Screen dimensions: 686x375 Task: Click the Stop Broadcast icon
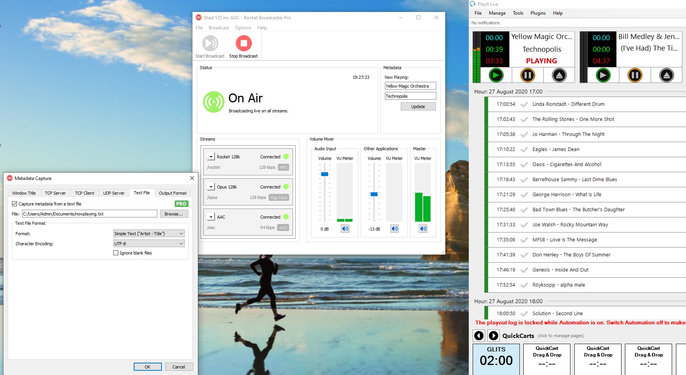tap(244, 43)
